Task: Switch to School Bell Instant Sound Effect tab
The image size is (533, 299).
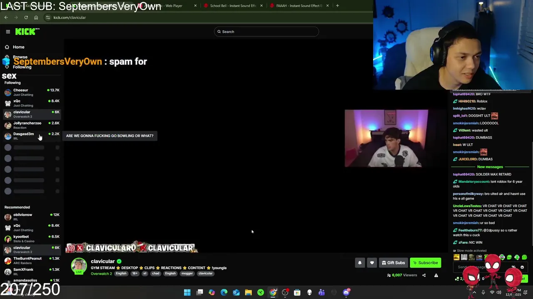Action: tap(233, 6)
